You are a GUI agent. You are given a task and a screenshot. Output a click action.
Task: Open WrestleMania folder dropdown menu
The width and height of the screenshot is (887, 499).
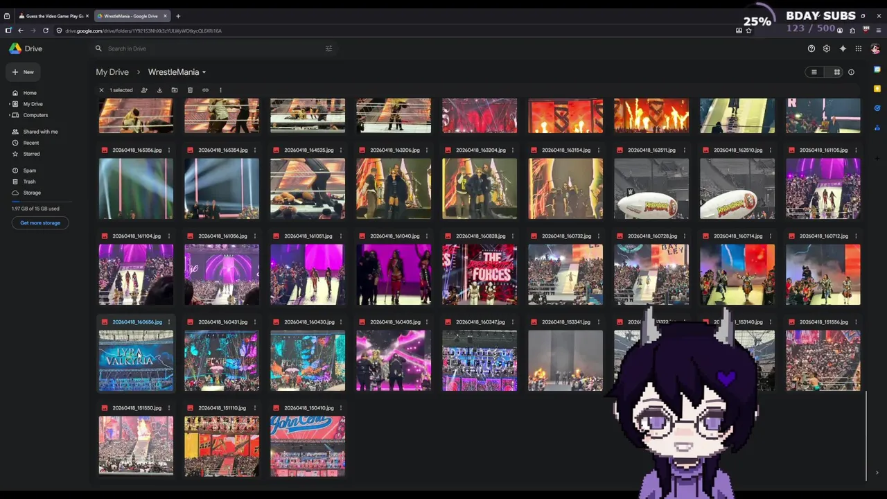click(x=204, y=72)
